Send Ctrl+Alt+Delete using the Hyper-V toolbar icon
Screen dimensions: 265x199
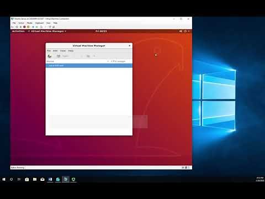(x=12, y=27)
